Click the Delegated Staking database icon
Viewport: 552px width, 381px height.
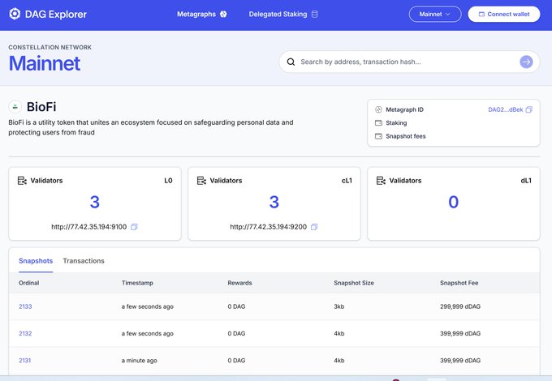click(315, 14)
